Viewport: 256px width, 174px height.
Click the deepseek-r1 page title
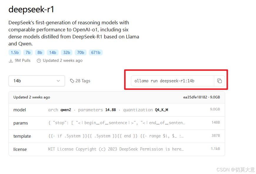coord(31,9)
